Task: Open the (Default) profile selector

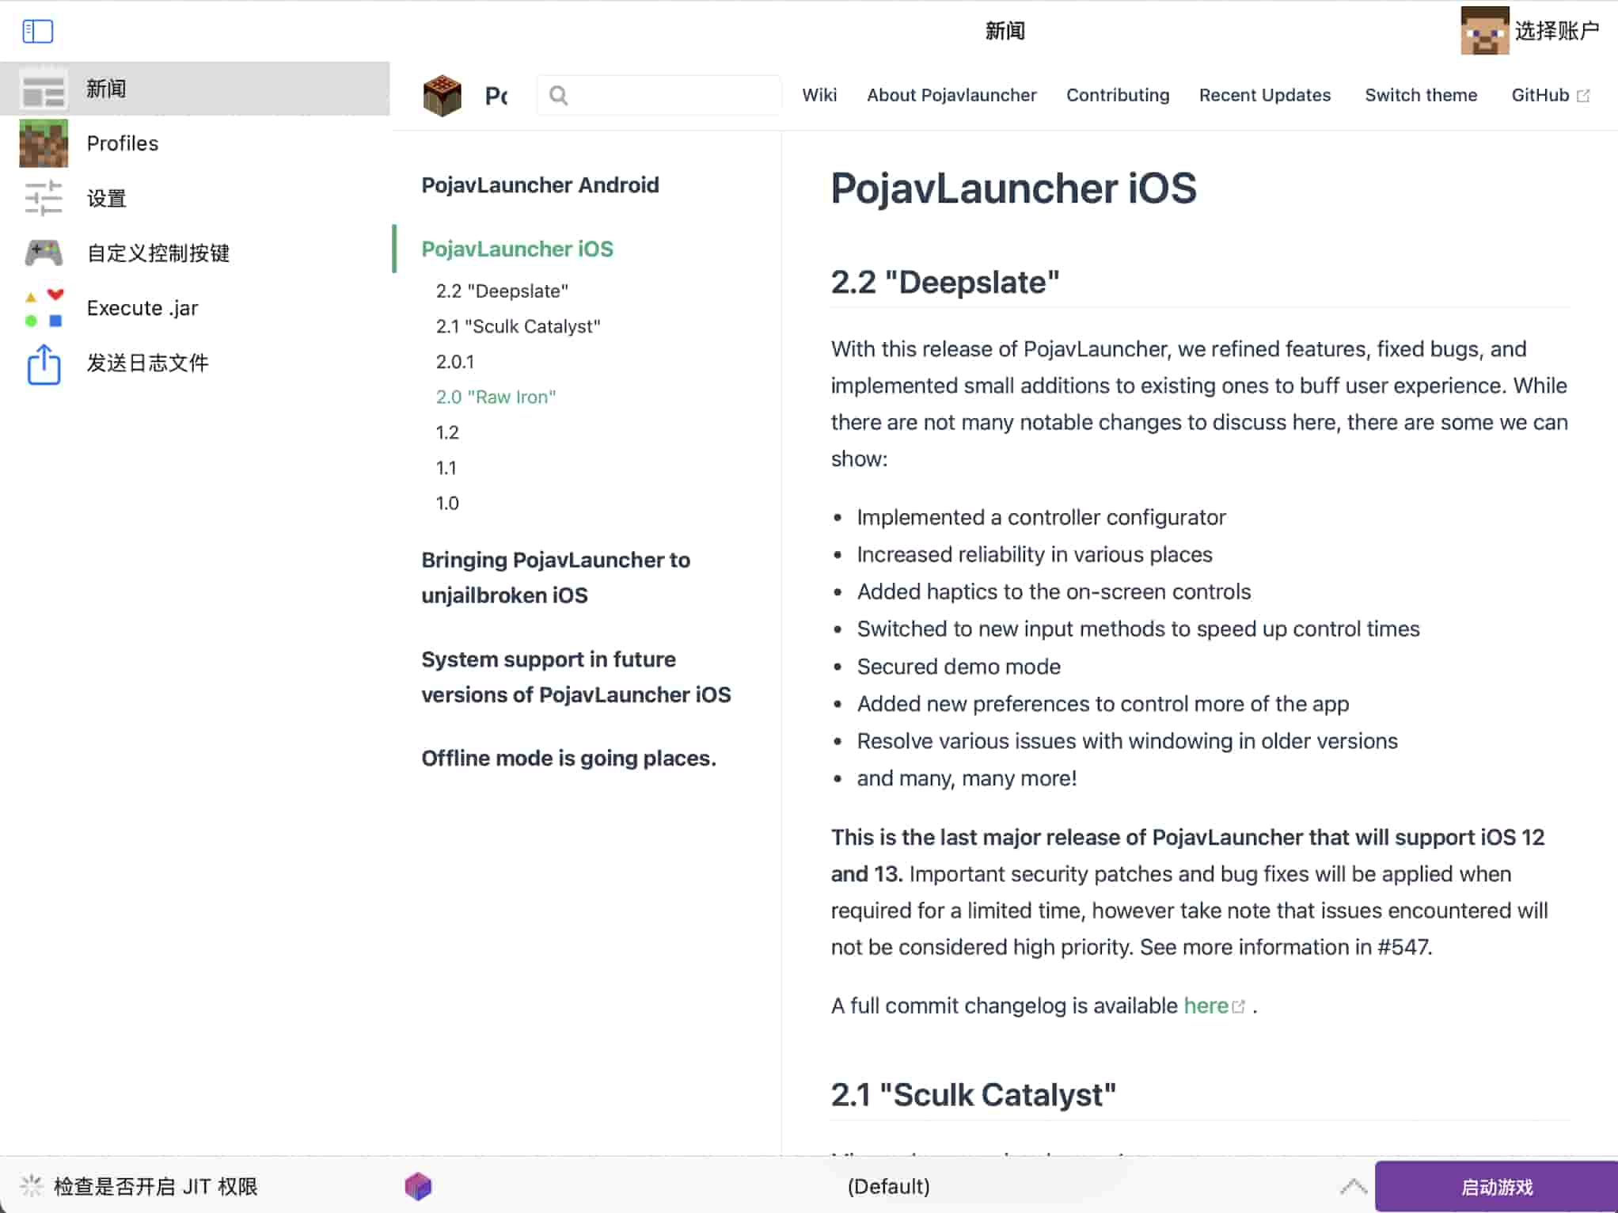Action: pyautogui.click(x=888, y=1186)
